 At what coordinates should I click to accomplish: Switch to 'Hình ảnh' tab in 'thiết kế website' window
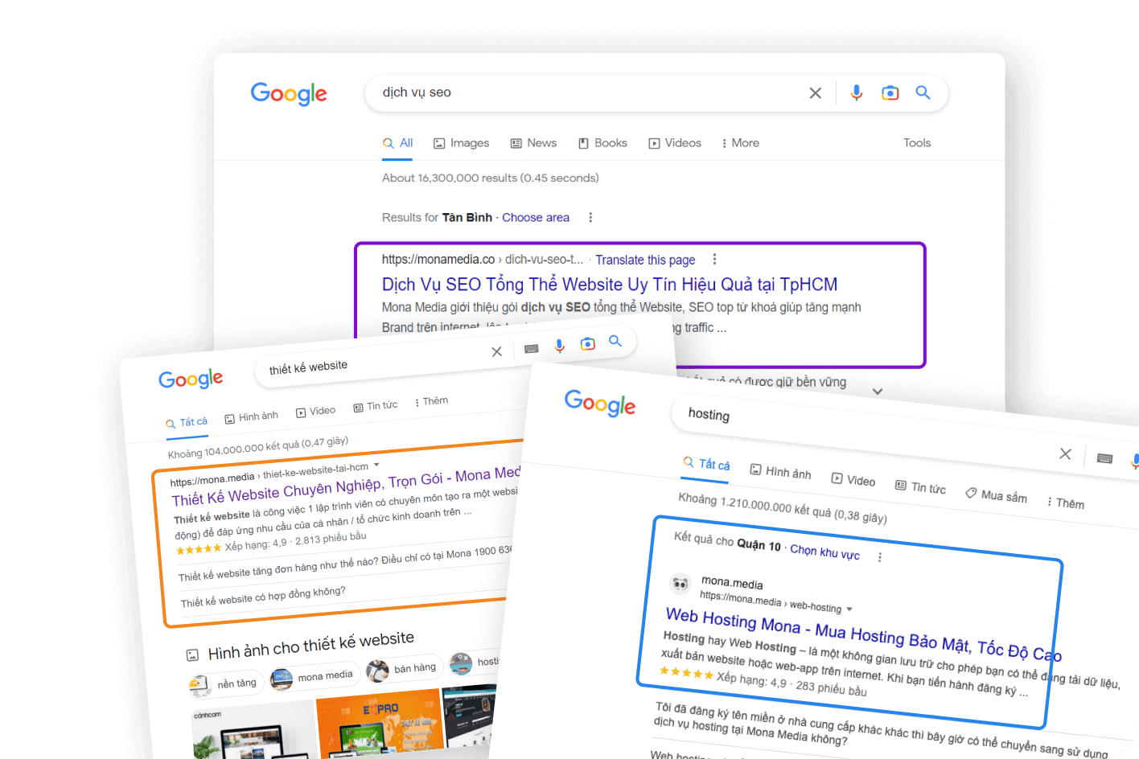coord(251,416)
